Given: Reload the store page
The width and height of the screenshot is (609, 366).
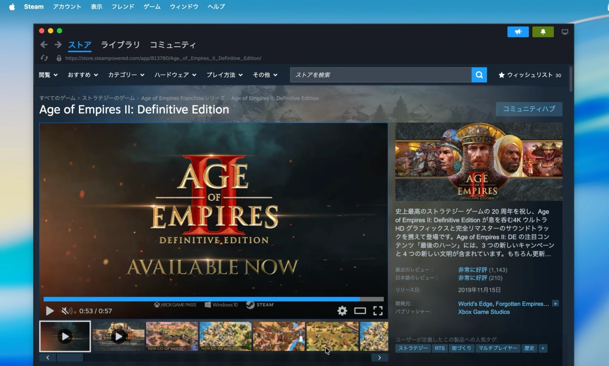Looking at the screenshot, I should click(44, 58).
